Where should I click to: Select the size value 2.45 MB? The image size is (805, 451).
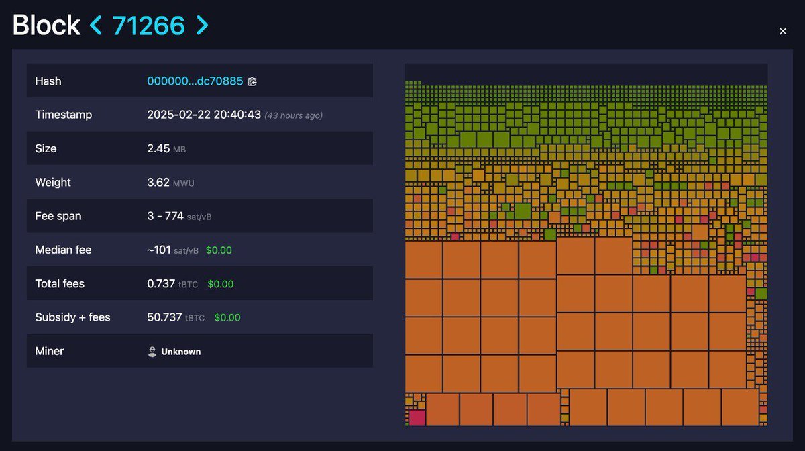point(166,148)
